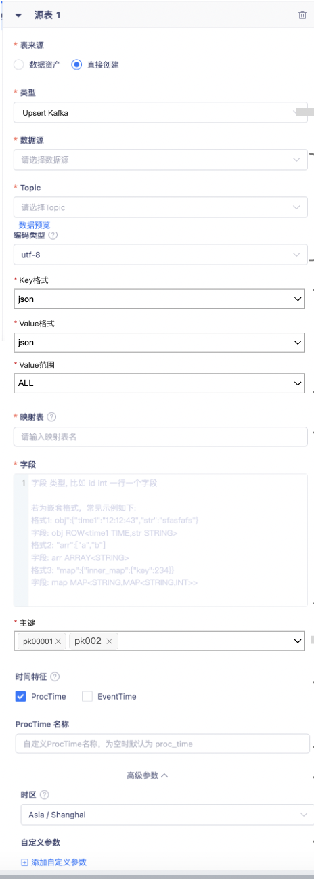Select the 直接创建 radio option

coord(76,65)
